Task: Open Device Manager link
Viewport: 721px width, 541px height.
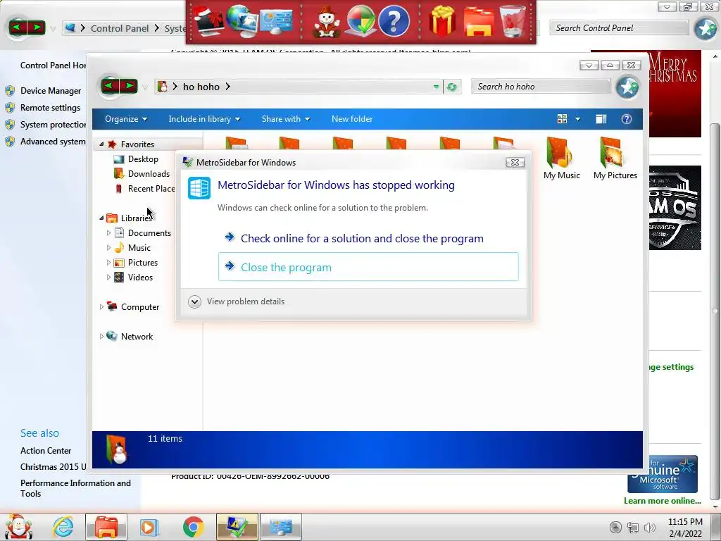Action: tap(51, 91)
